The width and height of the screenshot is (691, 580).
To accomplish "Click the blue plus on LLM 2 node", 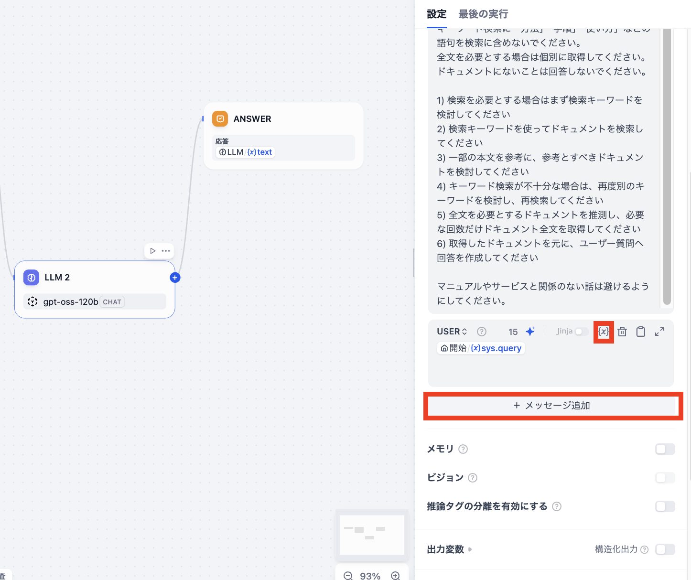I will (x=175, y=278).
